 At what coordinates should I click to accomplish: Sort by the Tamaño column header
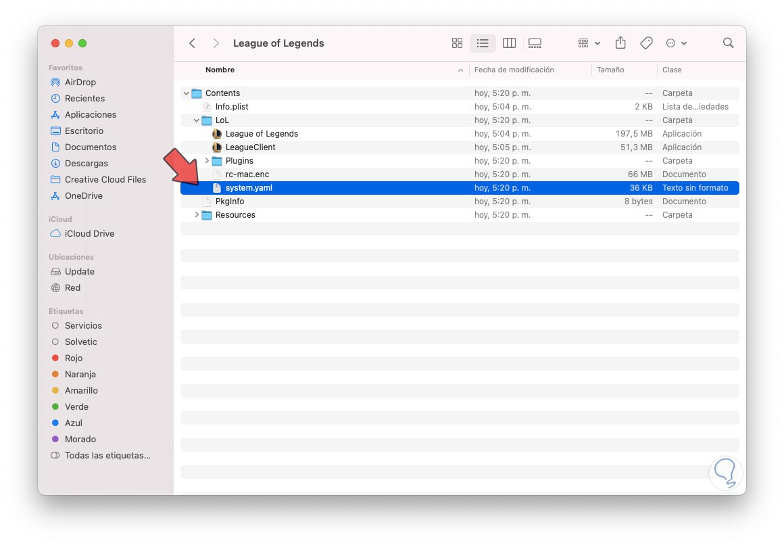click(610, 70)
